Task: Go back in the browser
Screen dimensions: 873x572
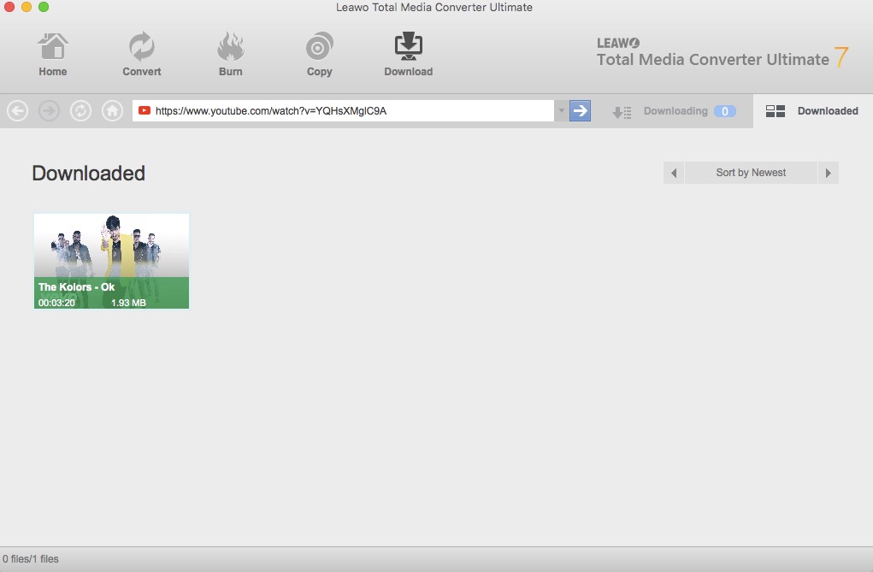Action: [18, 111]
